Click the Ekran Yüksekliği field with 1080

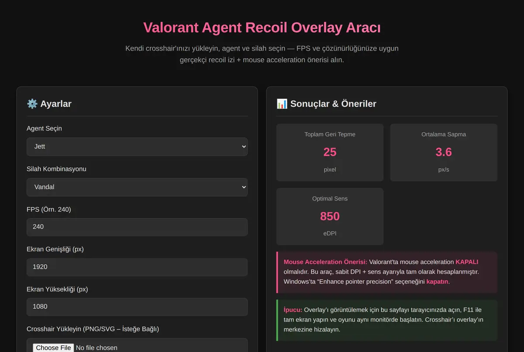click(137, 307)
